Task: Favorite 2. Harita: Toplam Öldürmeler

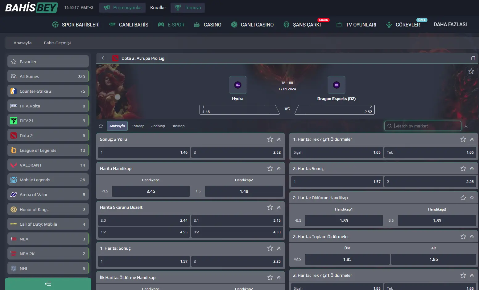Action: pyautogui.click(x=463, y=236)
